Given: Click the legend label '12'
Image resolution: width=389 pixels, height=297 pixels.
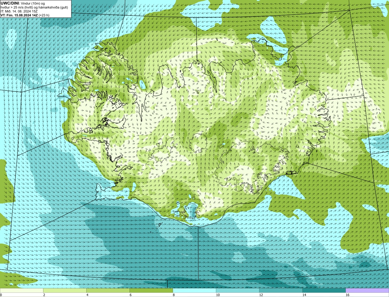Looking at the screenshot, I should coord(261,295).
